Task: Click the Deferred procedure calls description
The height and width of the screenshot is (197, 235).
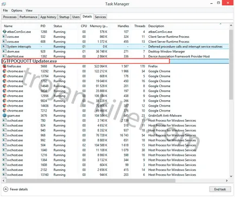Action: [x=185, y=47]
